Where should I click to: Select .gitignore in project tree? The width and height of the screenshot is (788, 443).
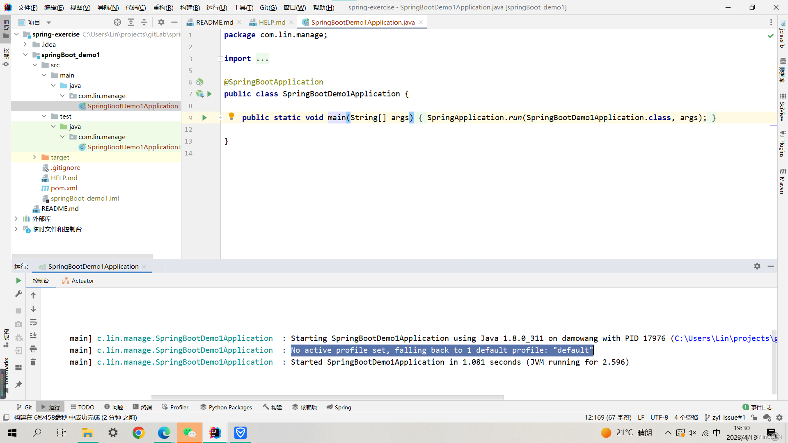pos(65,167)
